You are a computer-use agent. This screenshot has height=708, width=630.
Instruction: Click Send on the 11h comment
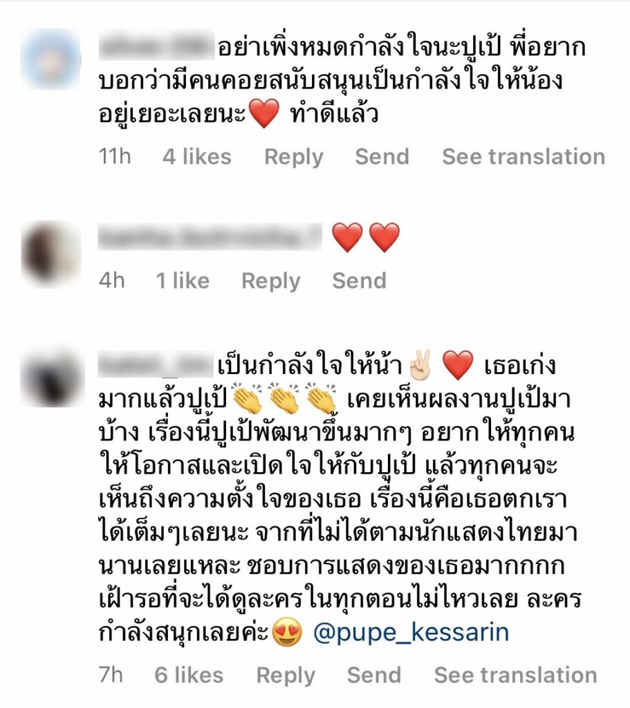point(382,157)
